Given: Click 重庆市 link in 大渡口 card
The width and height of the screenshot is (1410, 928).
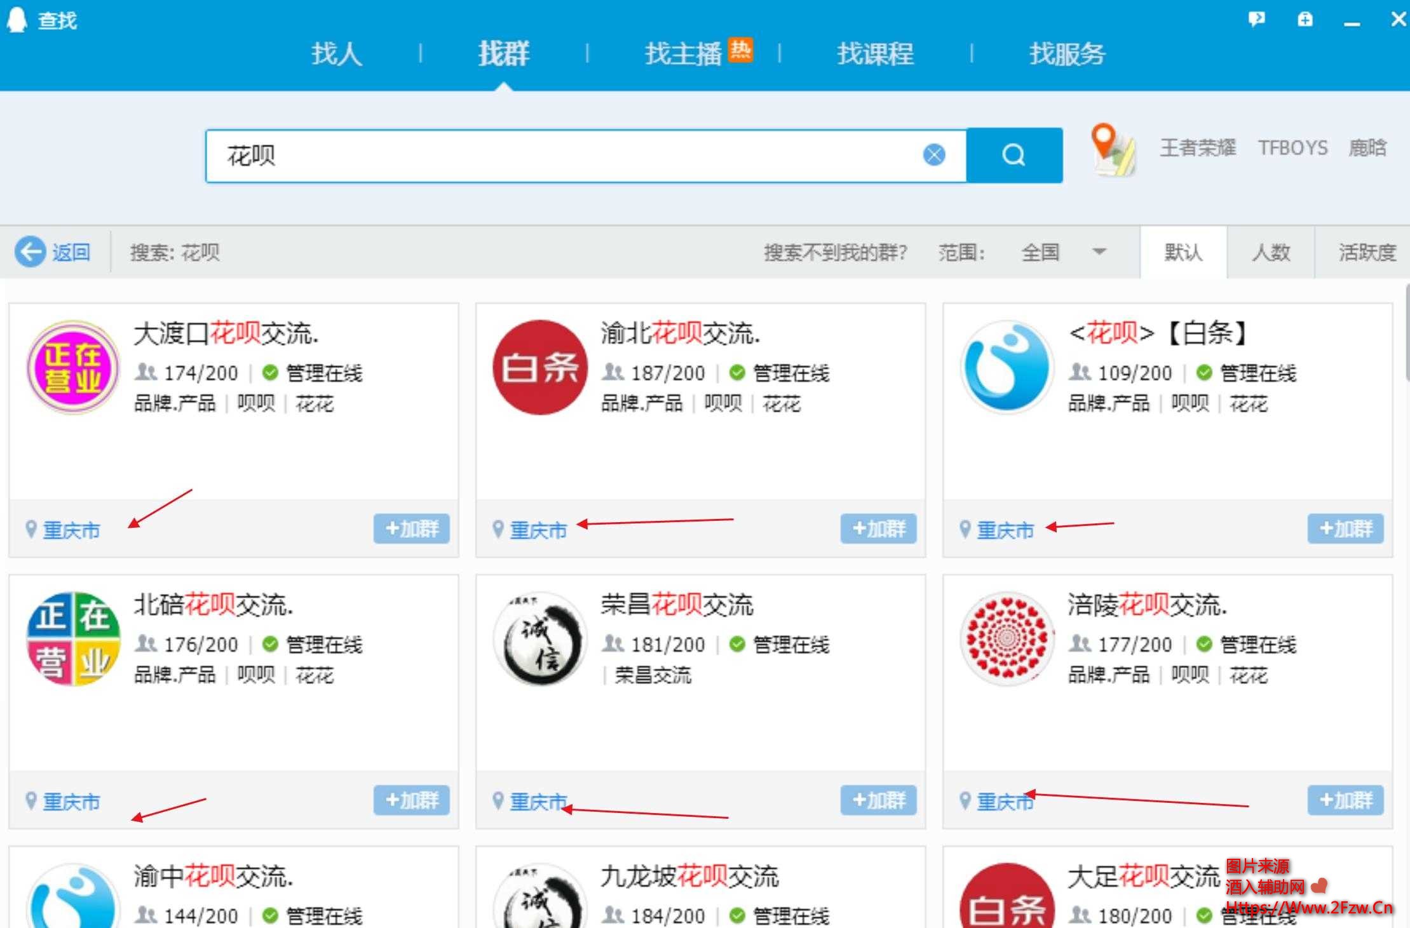Looking at the screenshot, I should click(x=71, y=530).
